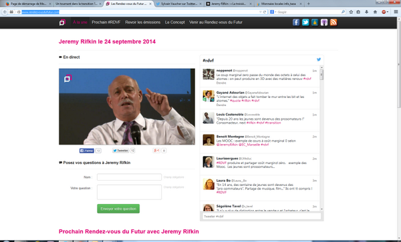The width and height of the screenshot is (401, 242).
Task: Click the Jeremy Rifkin live video player
Action: tap(127, 107)
